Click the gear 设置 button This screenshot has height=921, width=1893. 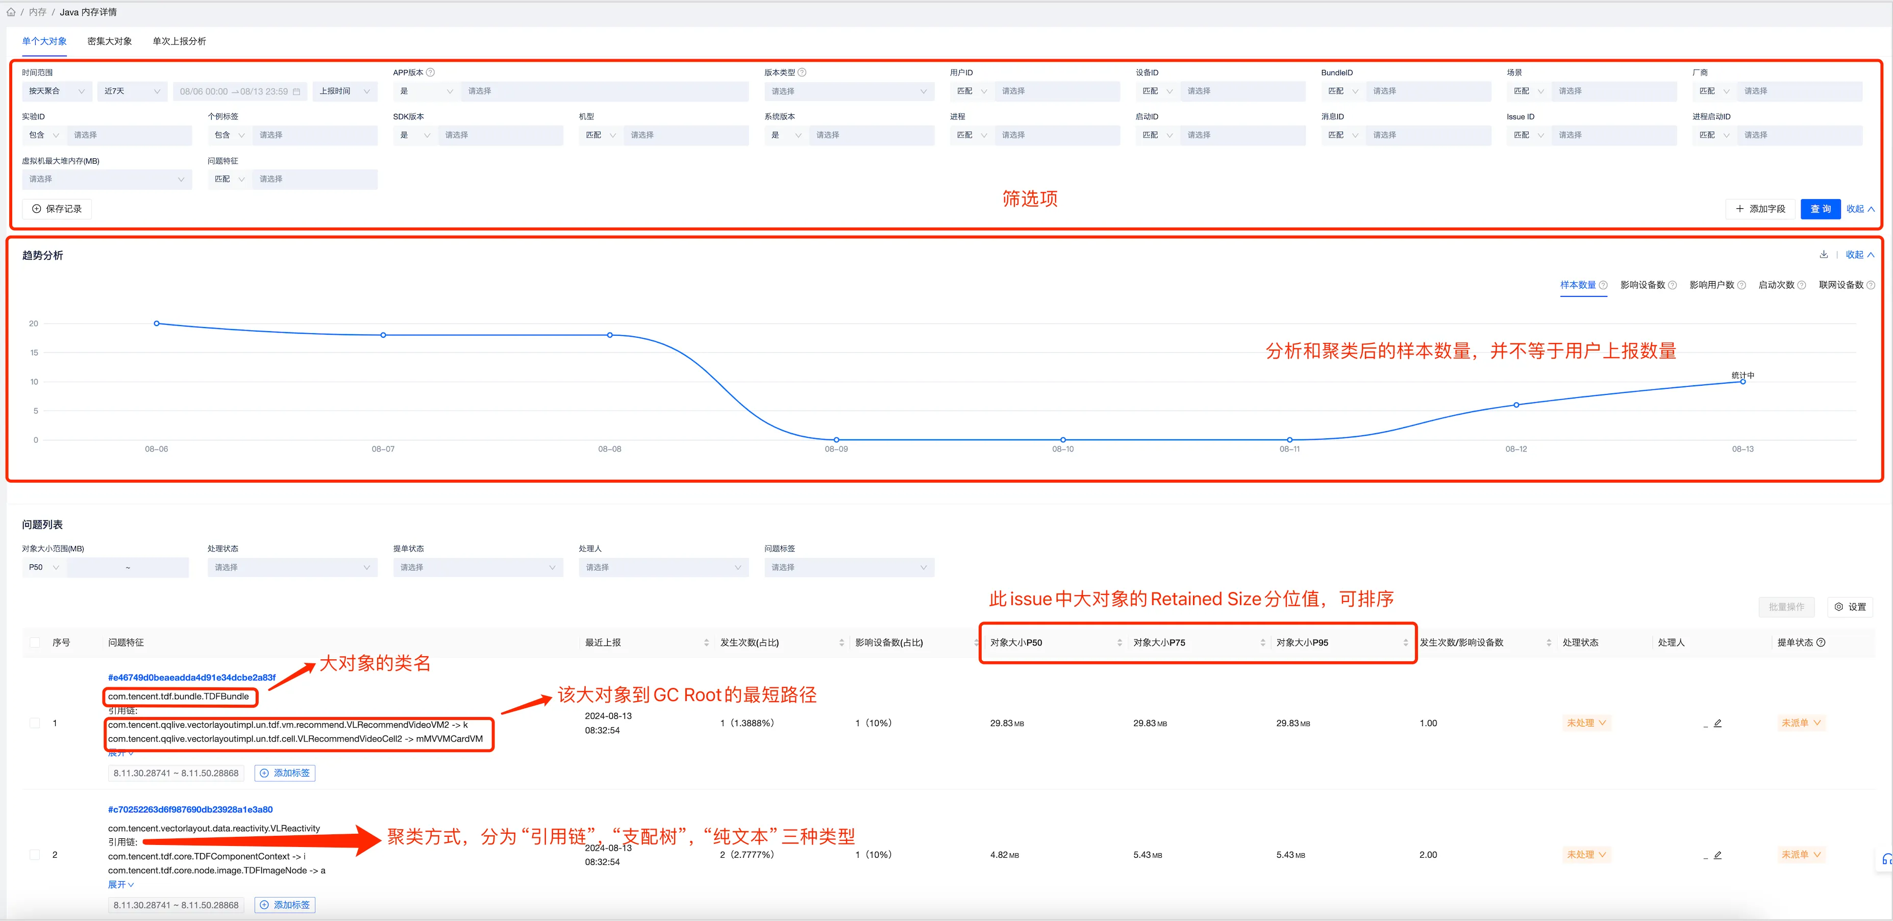1850,606
